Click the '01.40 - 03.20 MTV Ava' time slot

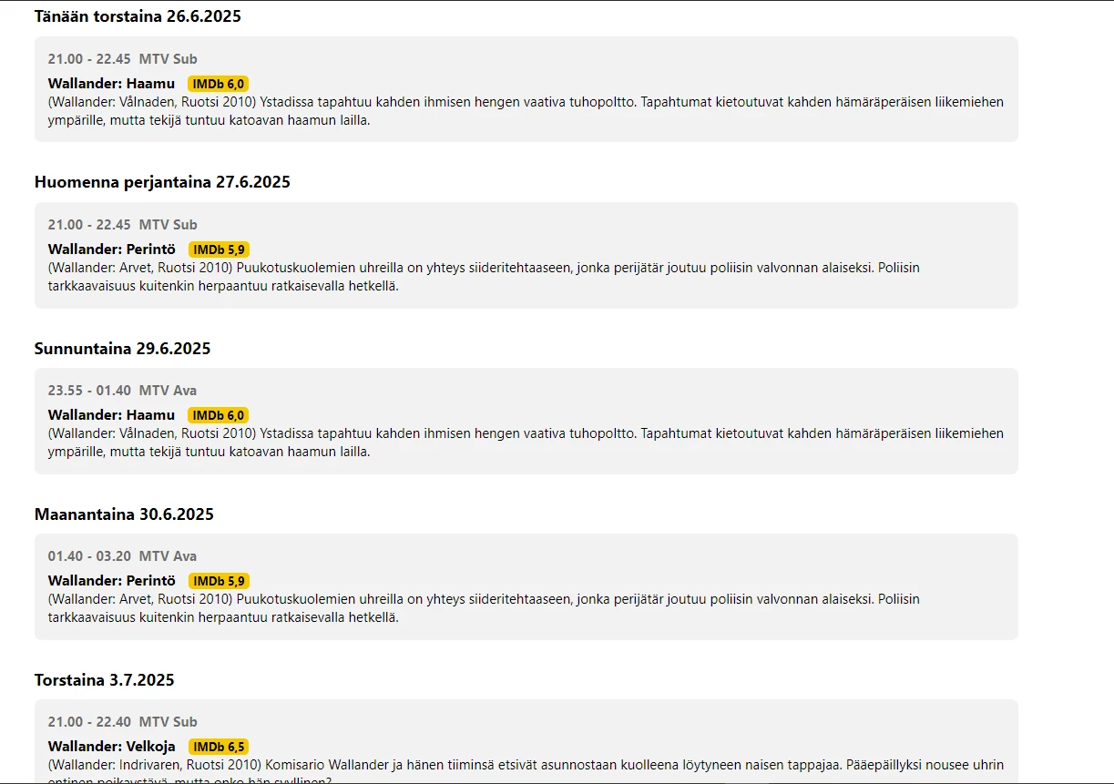(x=122, y=556)
